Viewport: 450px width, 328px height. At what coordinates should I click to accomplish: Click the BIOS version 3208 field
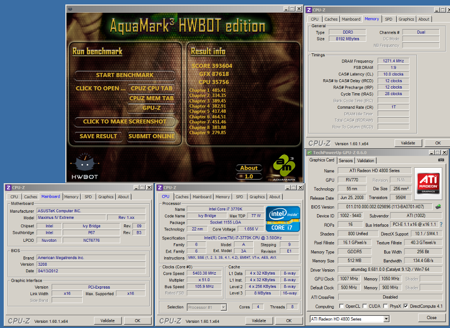click(91, 264)
